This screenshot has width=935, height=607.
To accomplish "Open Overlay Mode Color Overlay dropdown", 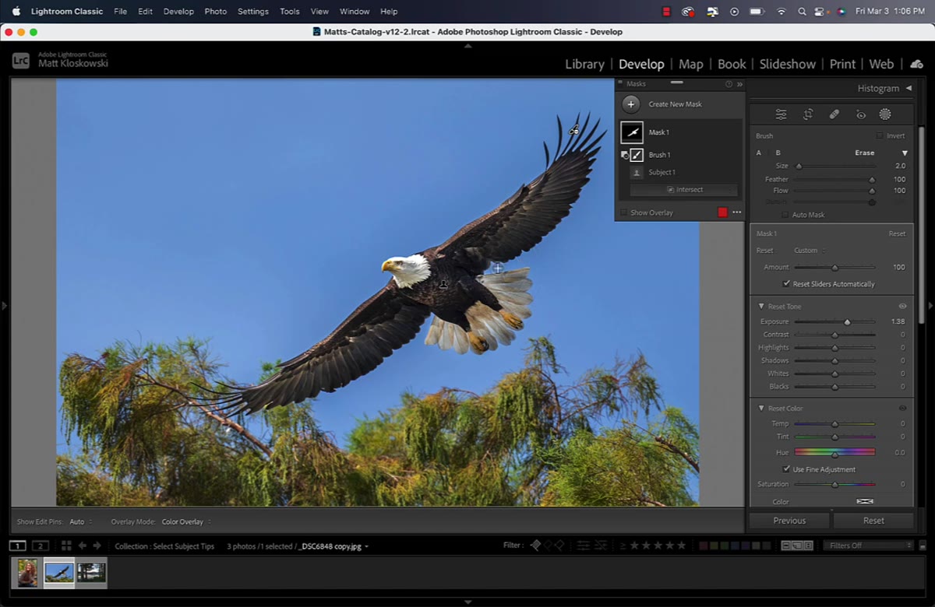I will (186, 522).
